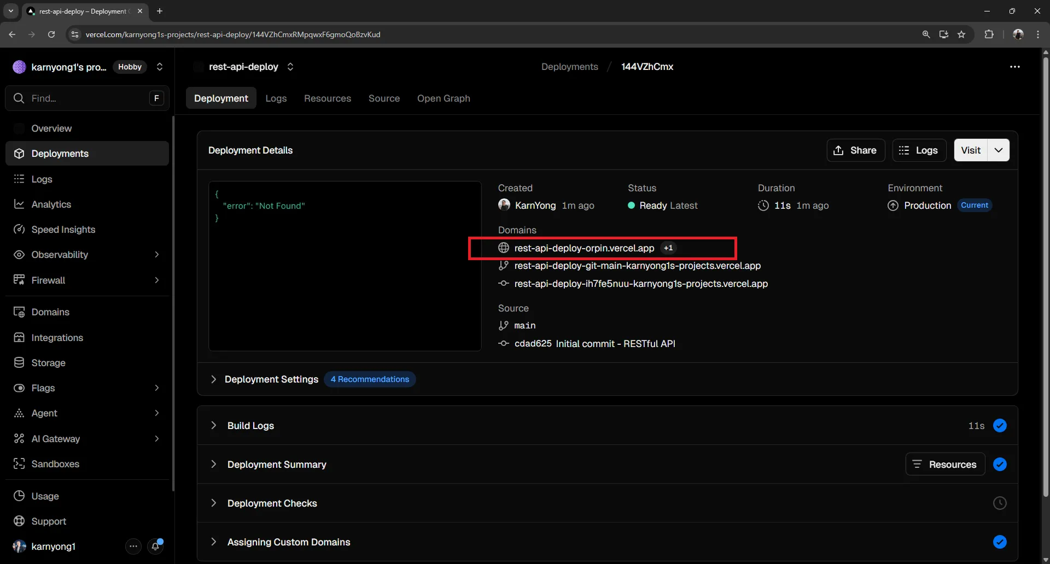The width and height of the screenshot is (1050, 564).
Task: Expand the Observability sidebar submenu
Action: click(157, 255)
